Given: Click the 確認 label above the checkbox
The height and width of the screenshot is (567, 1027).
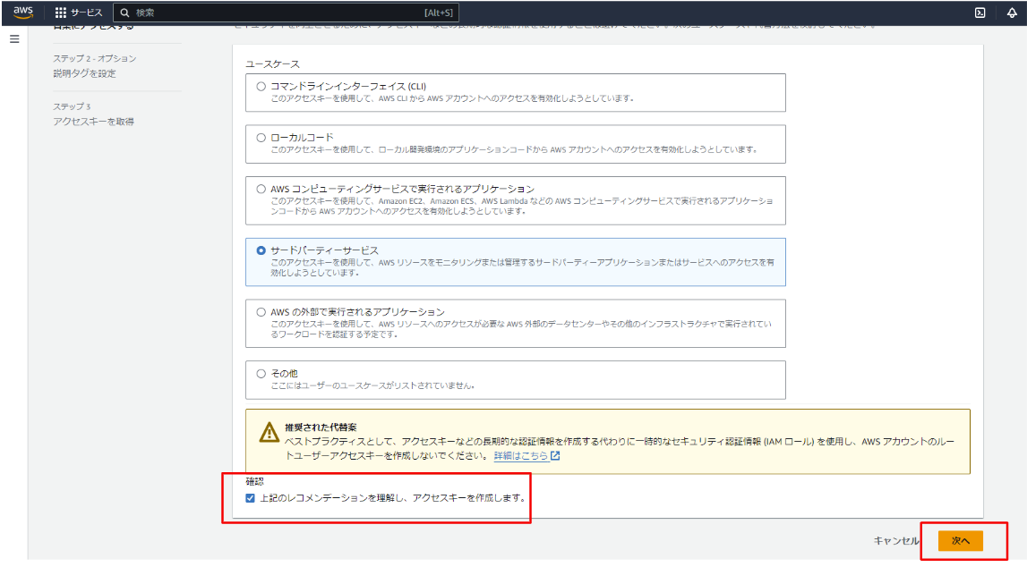Looking at the screenshot, I should tap(255, 481).
